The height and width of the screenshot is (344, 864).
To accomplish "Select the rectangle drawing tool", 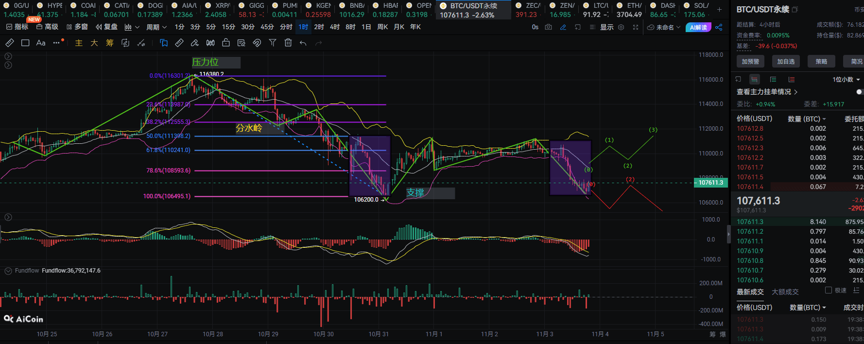I will pyautogui.click(x=25, y=43).
